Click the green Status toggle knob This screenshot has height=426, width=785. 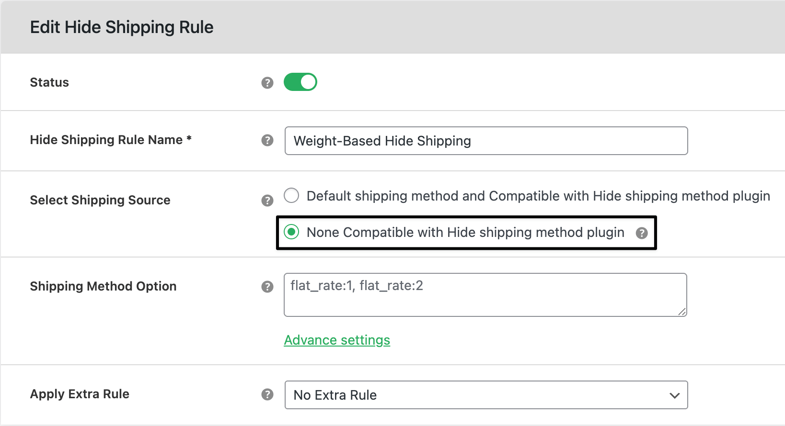coord(307,82)
